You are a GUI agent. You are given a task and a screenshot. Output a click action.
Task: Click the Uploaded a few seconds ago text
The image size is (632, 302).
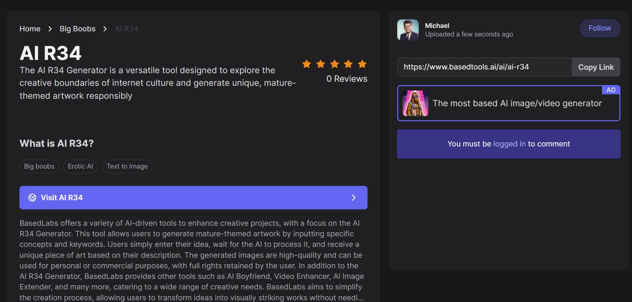pyautogui.click(x=469, y=34)
